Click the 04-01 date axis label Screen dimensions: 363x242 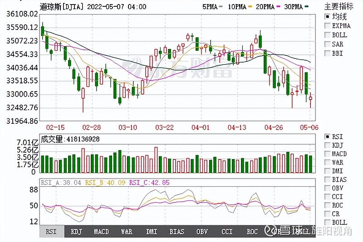click(201, 127)
